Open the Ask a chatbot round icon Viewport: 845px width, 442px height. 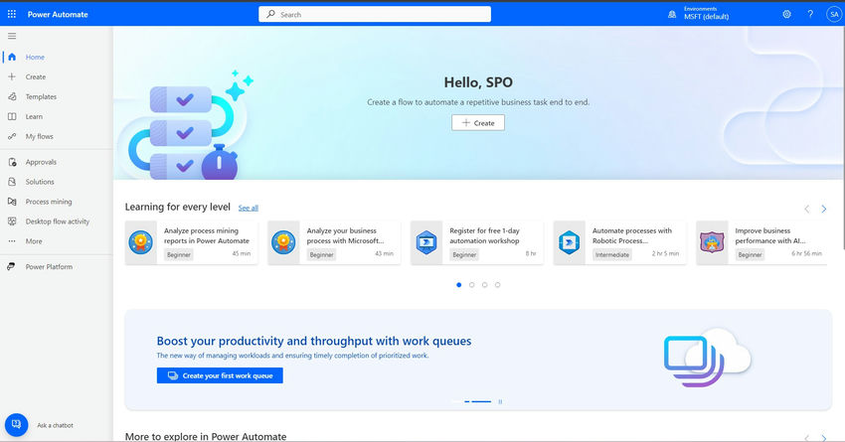tap(16, 425)
